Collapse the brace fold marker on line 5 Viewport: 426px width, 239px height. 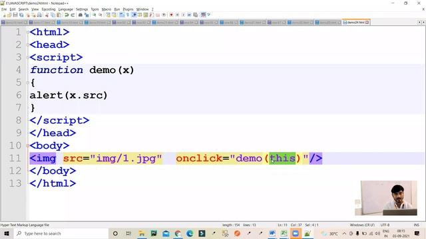coord(28,82)
